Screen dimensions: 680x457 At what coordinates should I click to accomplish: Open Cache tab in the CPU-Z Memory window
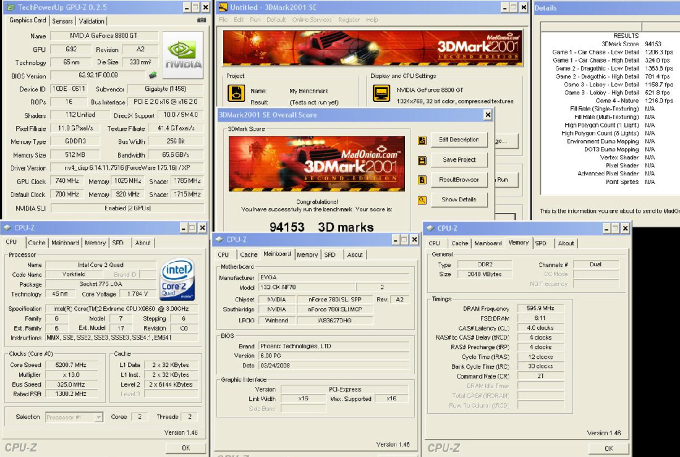(460, 243)
